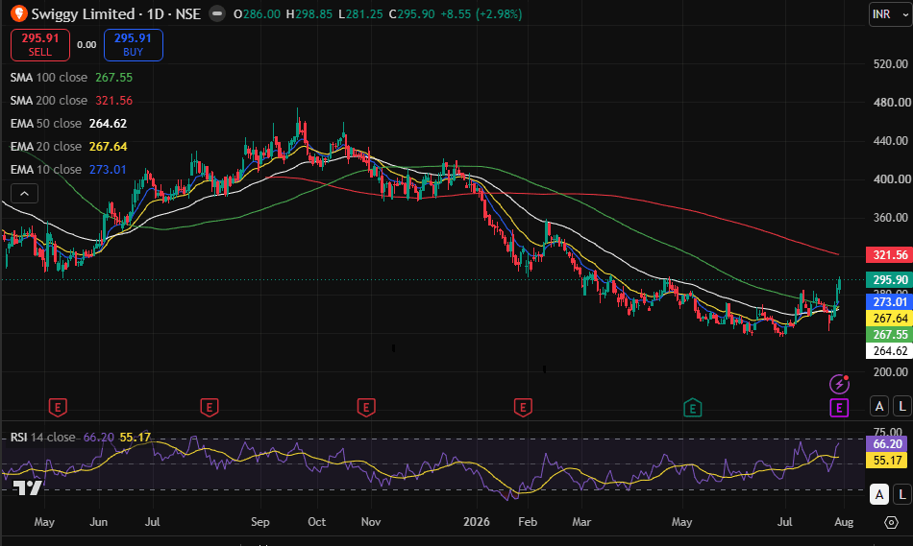Viewport: 913px width, 546px height.
Task: Click the white 264.62 EMA 50 price label
Action: pyautogui.click(x=889, y=350)
